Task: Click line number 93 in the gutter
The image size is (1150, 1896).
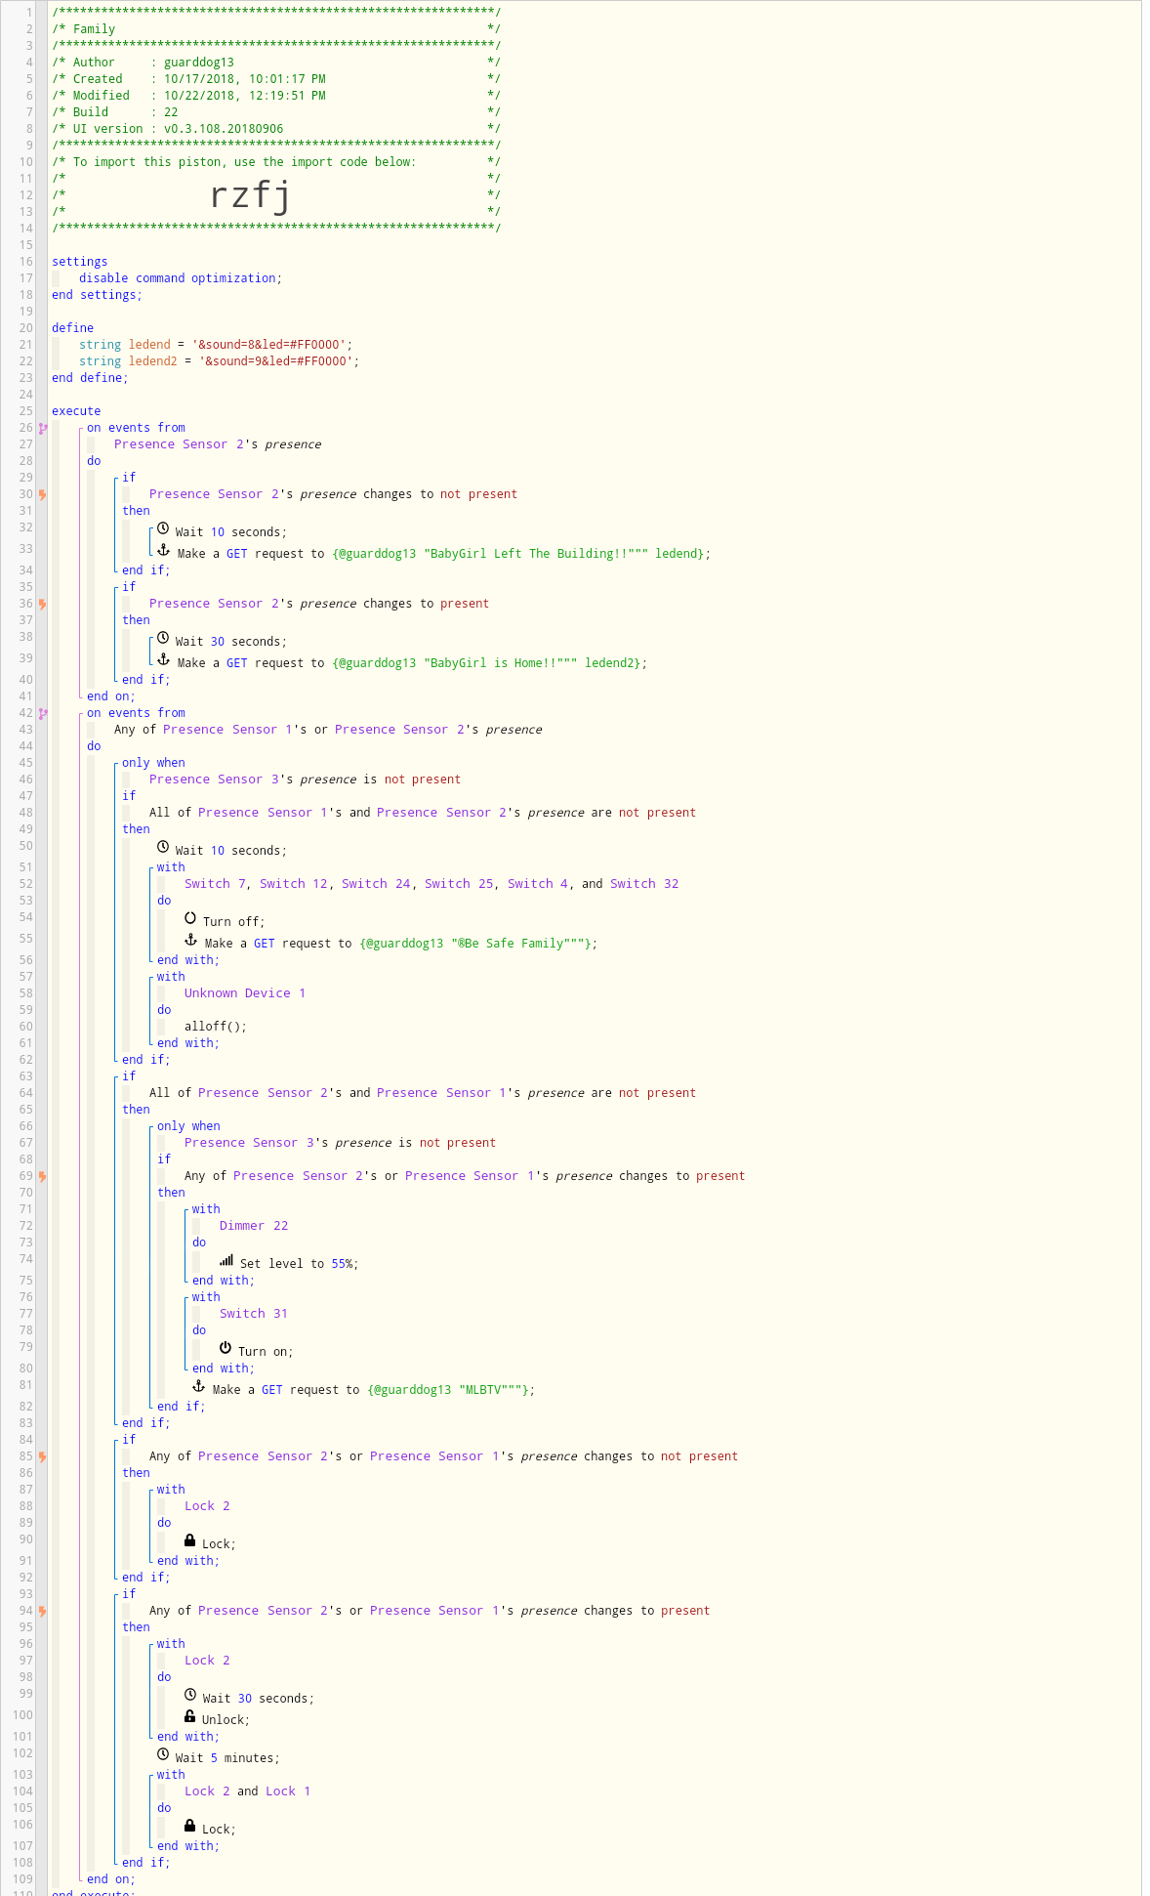Action: click(x=26, y=1594)
